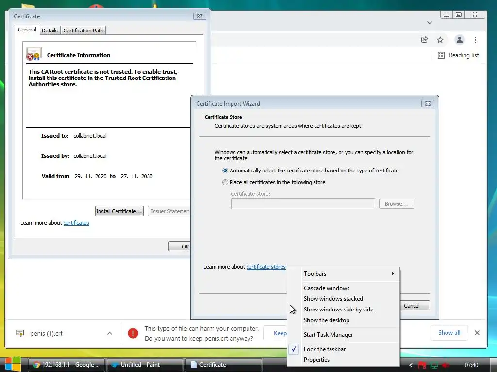The height and width of the screenshot is (372, 497).
Task: Click the network tray icon
Action: 434,365
